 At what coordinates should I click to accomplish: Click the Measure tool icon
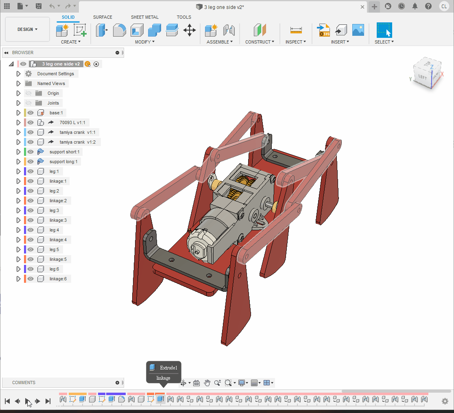click(x=296, y=30)
